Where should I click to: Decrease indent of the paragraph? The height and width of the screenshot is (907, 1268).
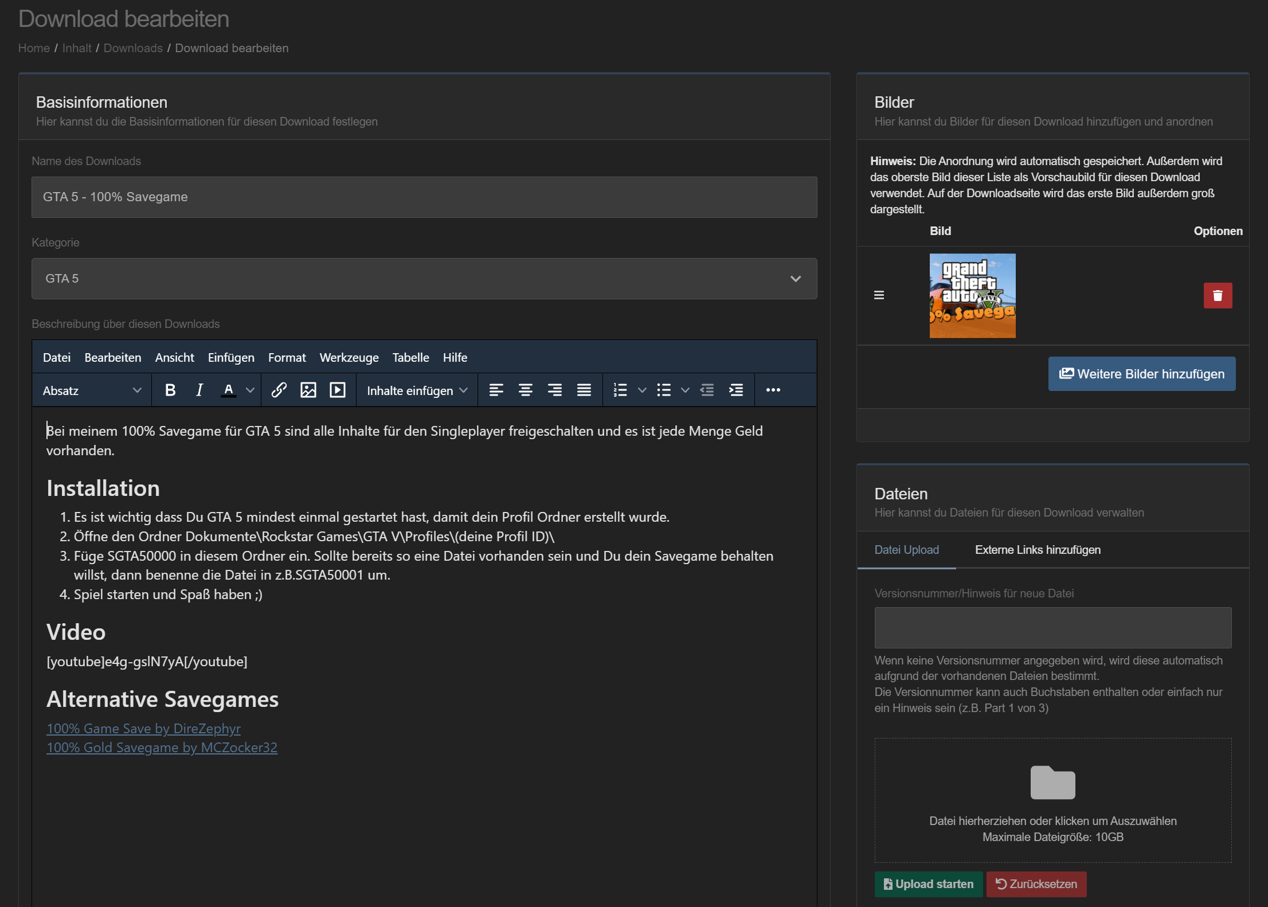[x=707, y=390]
